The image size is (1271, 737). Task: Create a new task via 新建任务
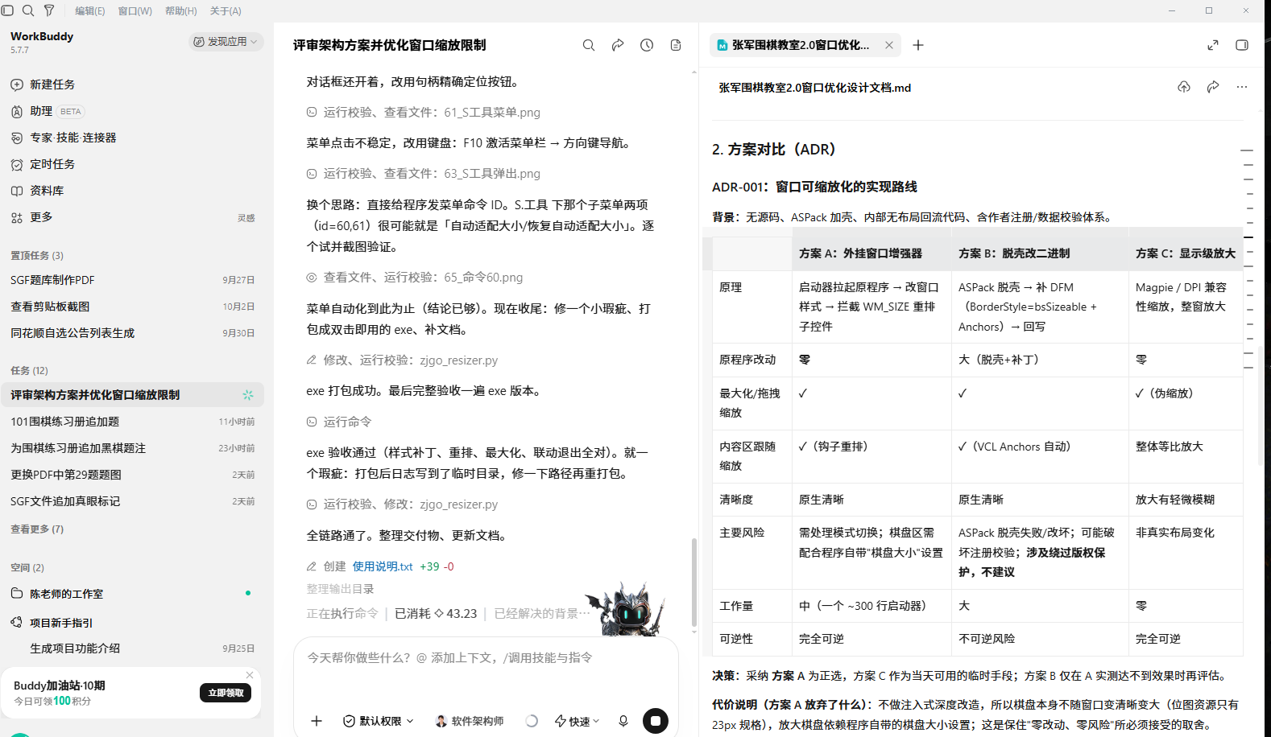click(53, 84)
